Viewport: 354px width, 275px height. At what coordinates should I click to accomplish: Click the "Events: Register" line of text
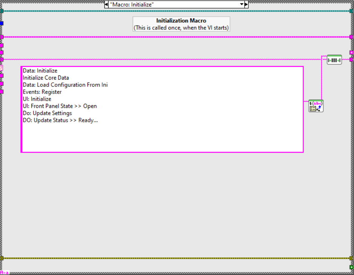coord(42,92)
